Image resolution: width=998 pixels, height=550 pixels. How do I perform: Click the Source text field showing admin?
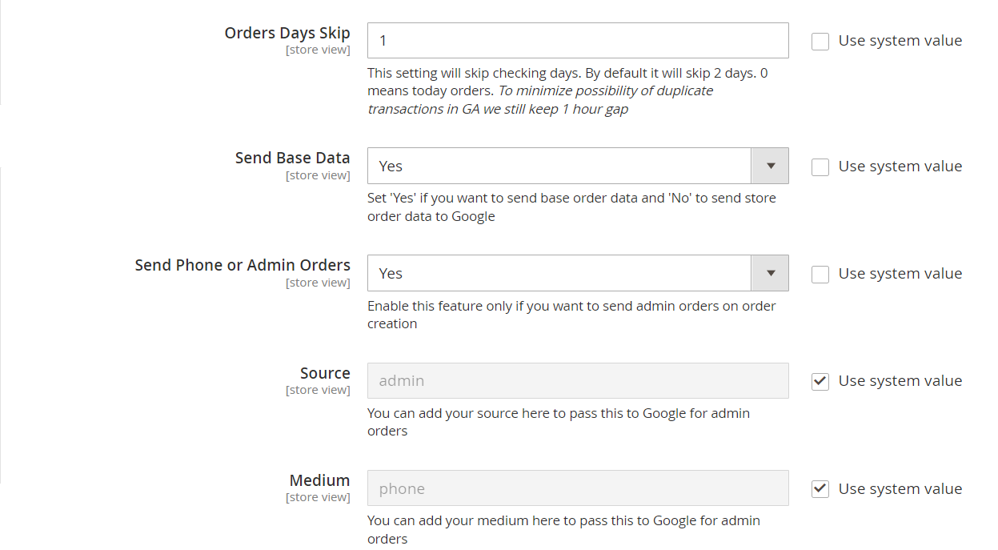pyautogui.click(x=577, y=381)
